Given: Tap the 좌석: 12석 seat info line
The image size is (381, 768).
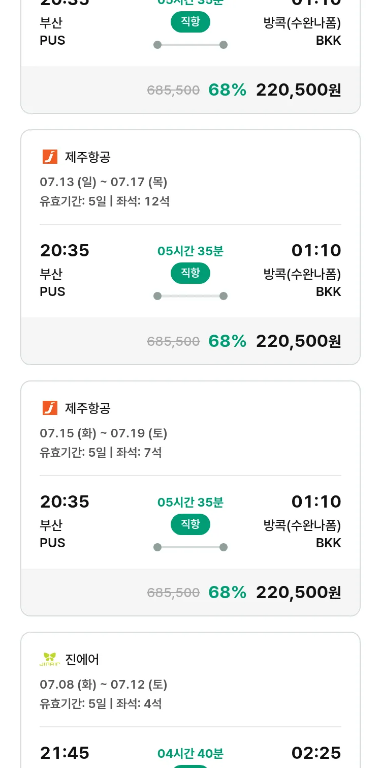Looking at the screenshot, I should [x=143, y=201].
